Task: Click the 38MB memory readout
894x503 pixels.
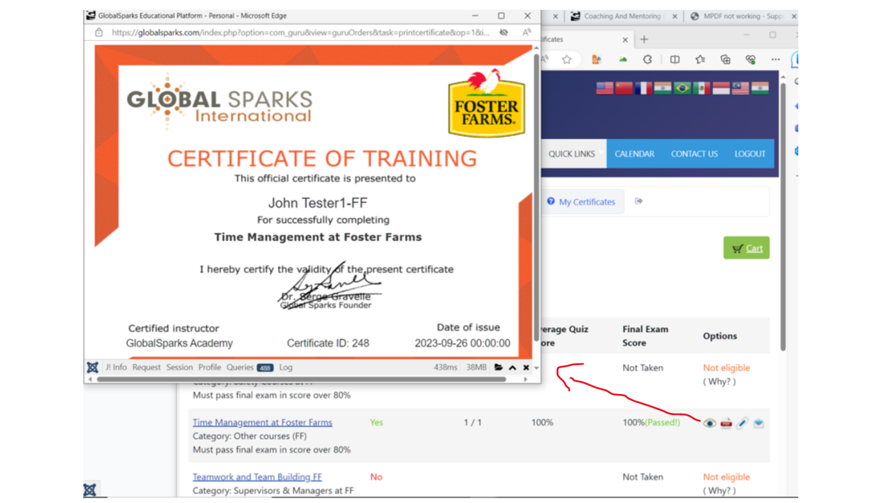Action: coord(476,367)
